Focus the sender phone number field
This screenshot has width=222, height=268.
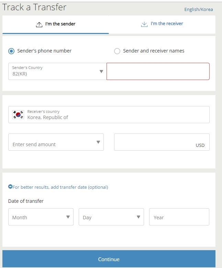coord(158,71)
